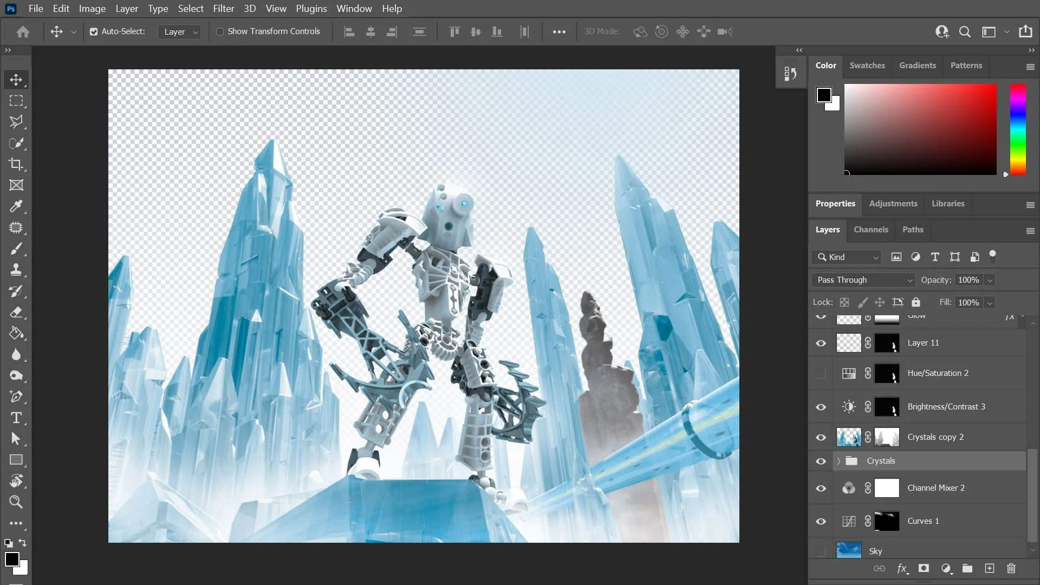The image size is (1040, 585).
Task: Open the Filter menu
Action: (223, 9)
